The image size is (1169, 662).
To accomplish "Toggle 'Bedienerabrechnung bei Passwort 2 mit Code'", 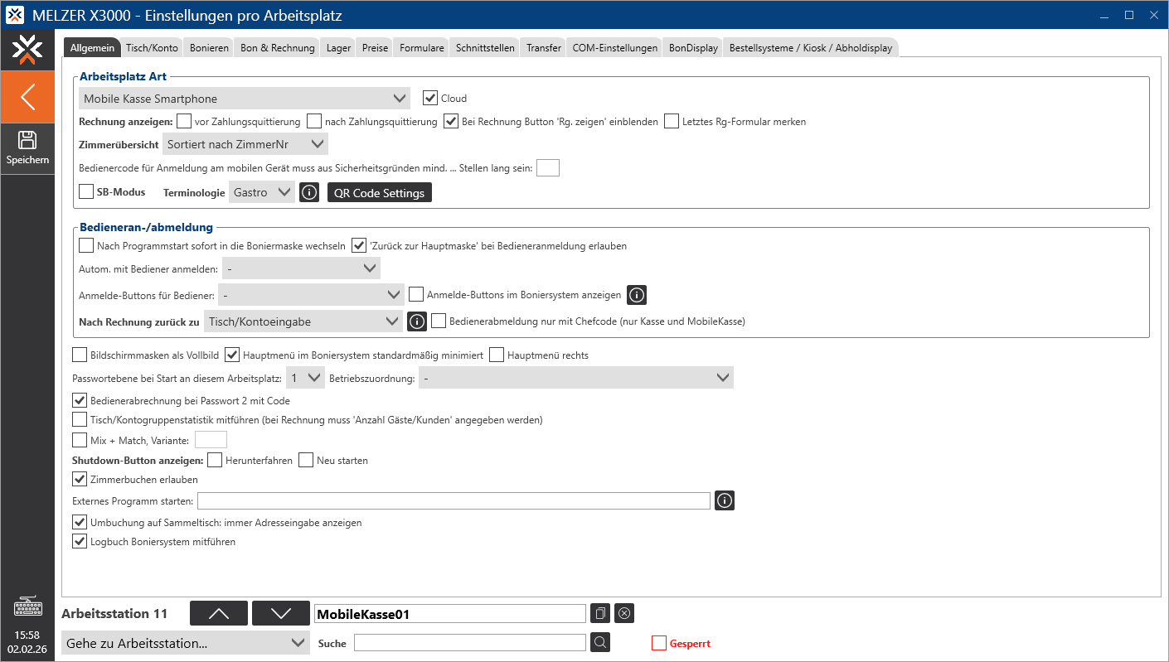I will pyautogui.click(x=80, y=400).
